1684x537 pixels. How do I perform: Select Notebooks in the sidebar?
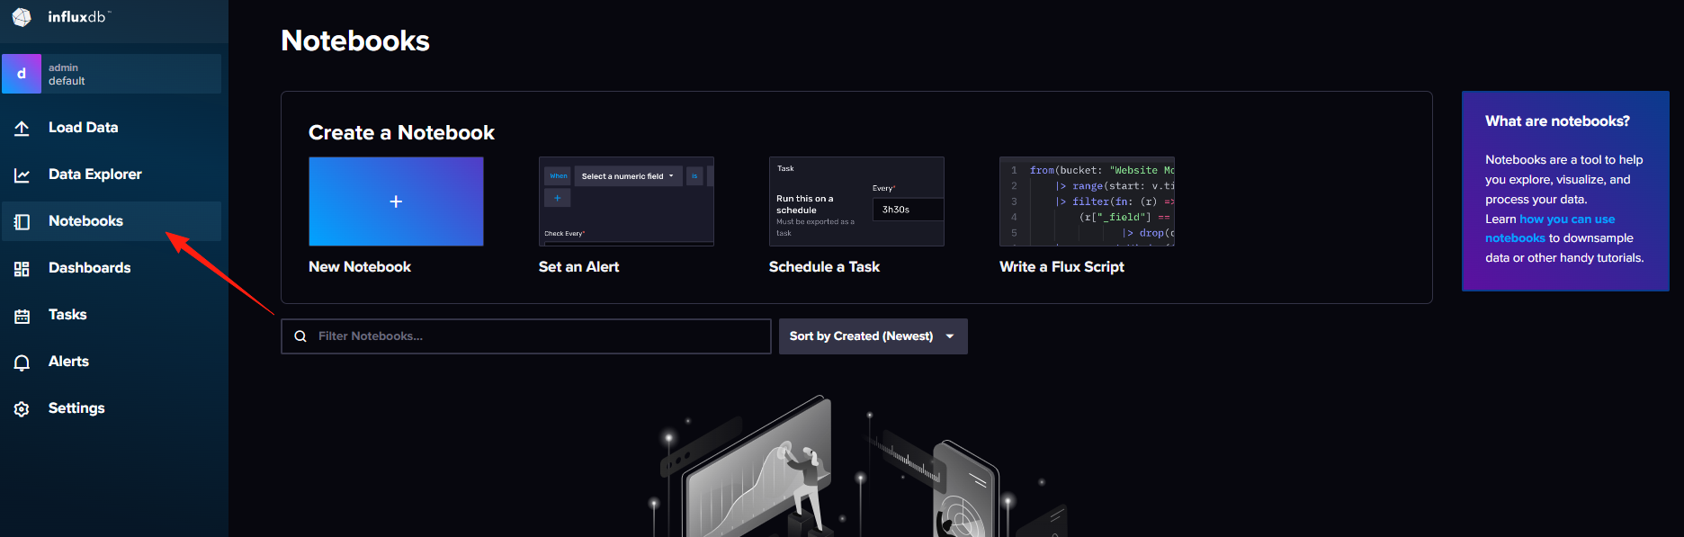[x=112, y=221]
